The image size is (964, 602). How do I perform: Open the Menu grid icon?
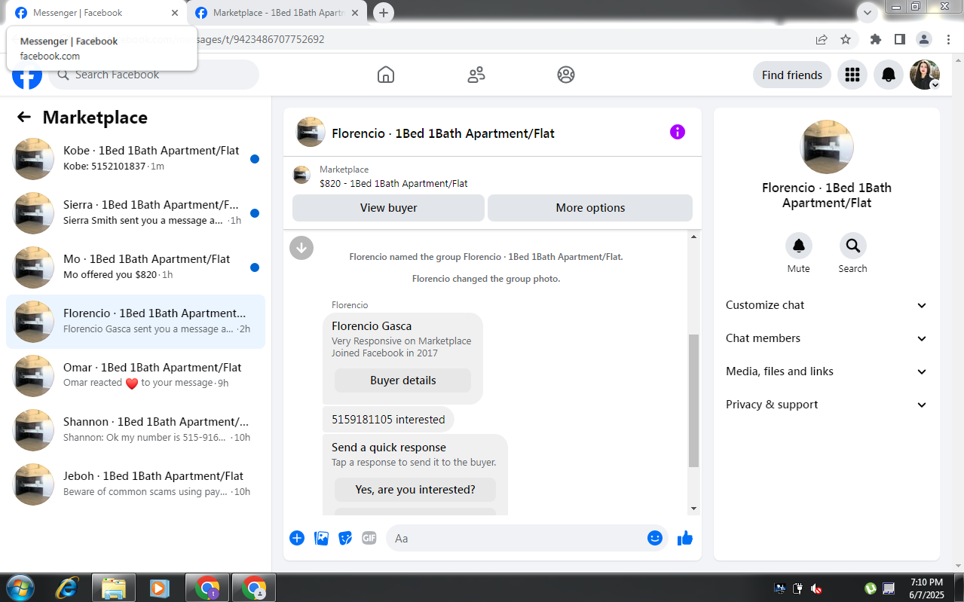pyautogui.click(x=852, y=75)
